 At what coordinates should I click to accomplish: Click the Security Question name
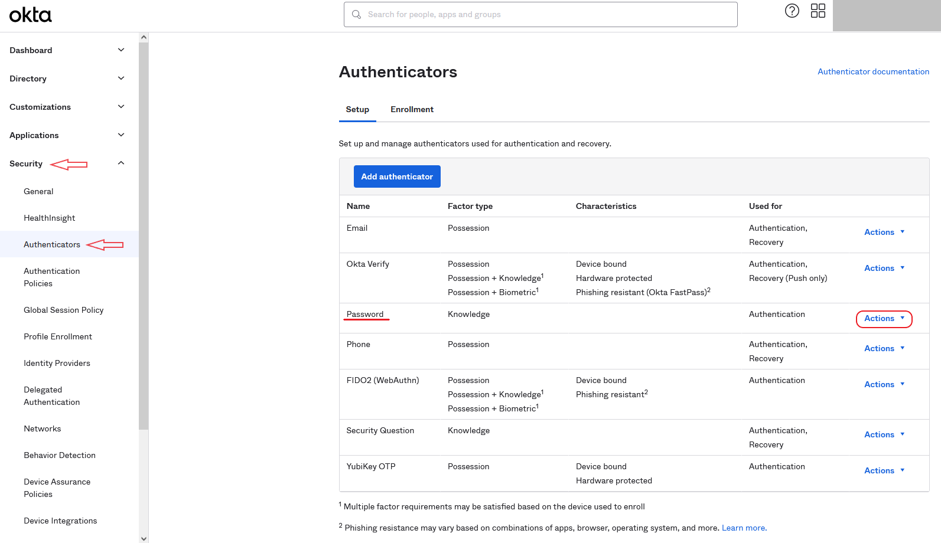(x=380, y=430)
